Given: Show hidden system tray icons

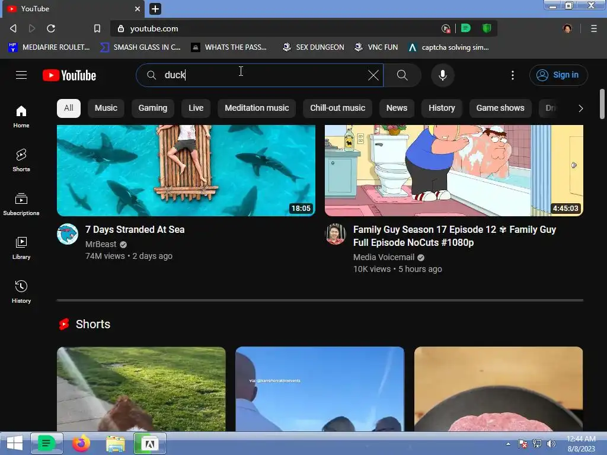Looking at the screenshot, I should point(508,444).
